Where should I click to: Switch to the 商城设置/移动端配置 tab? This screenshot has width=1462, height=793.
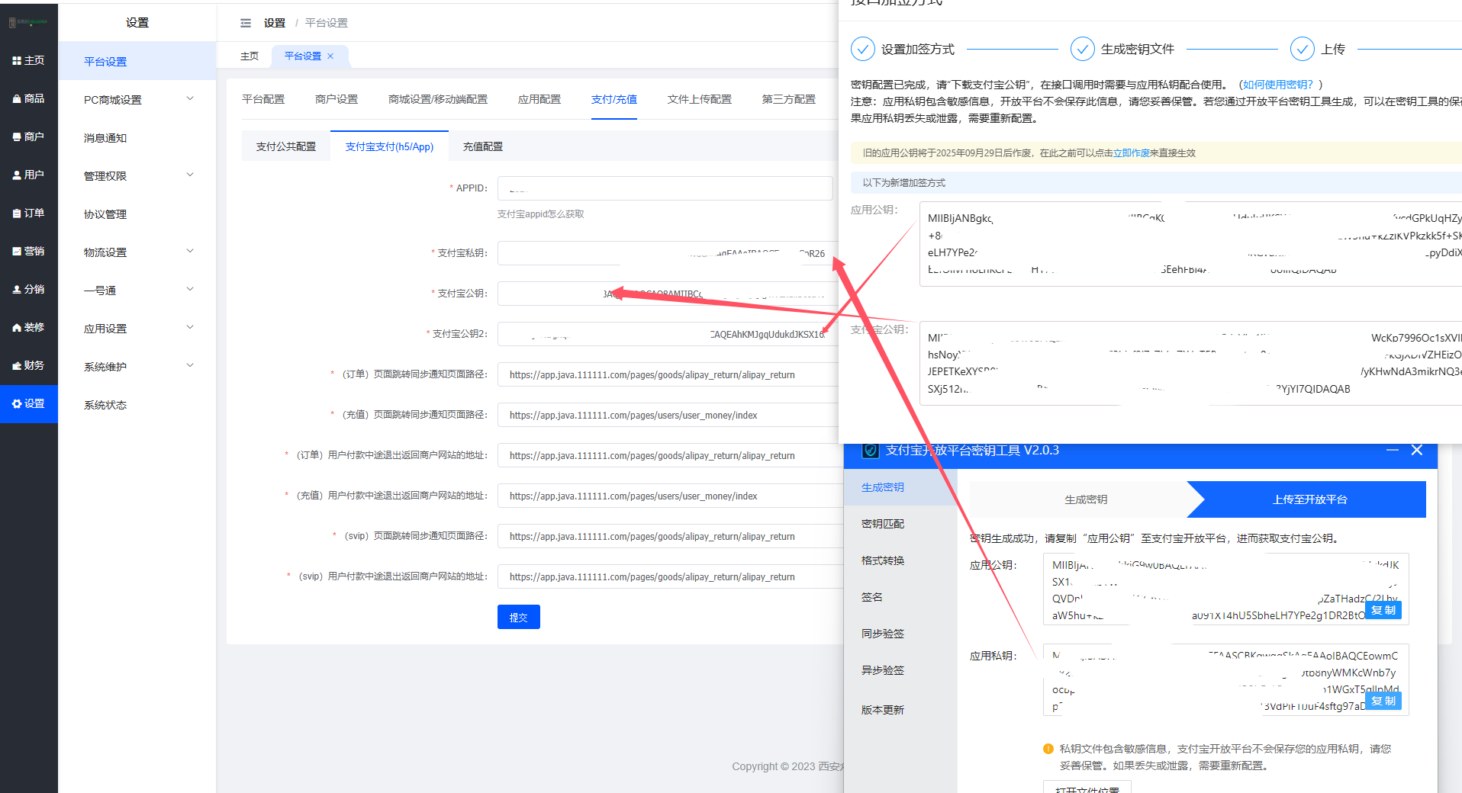pos(438,99)
